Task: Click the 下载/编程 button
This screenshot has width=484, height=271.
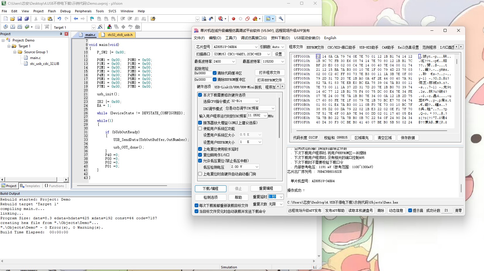Action: 211,189
